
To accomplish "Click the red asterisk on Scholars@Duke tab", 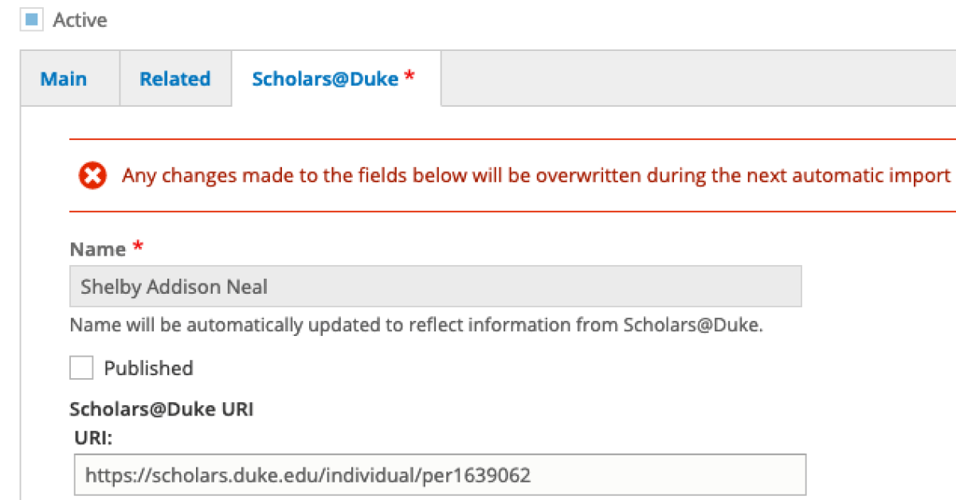I will [x=409, y=77].
